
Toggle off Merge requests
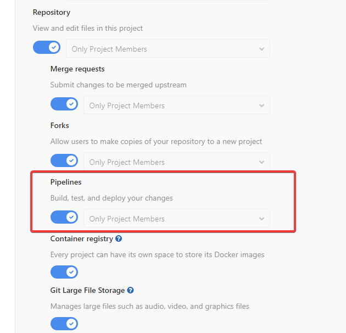(x=64, y=104)
